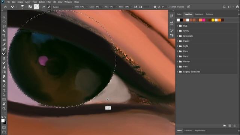Open the Properties panel icon
The image size is (240, 135).
[x=172, y=23]
